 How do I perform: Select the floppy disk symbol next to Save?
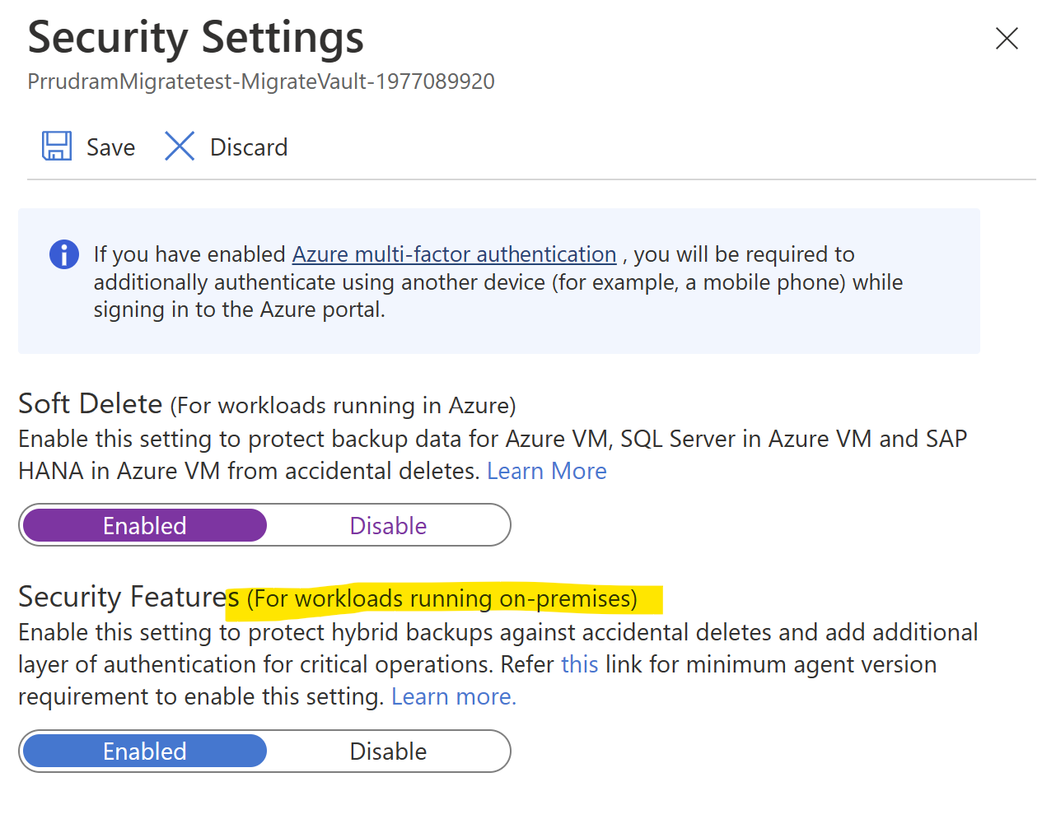point(55,146)
